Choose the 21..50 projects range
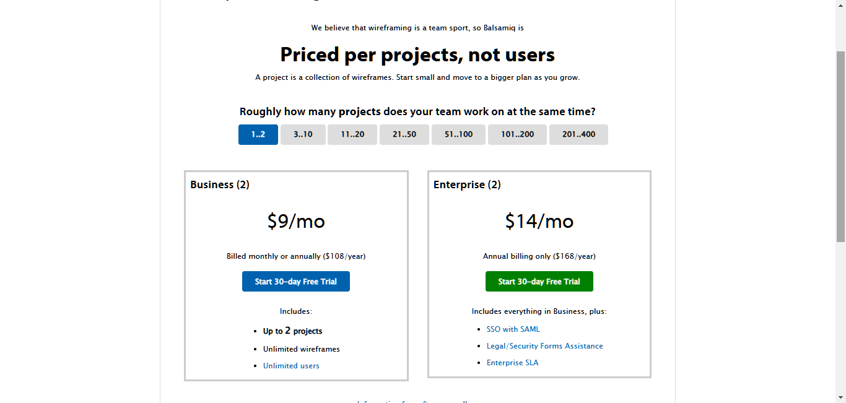 click(x=404, y=135)
